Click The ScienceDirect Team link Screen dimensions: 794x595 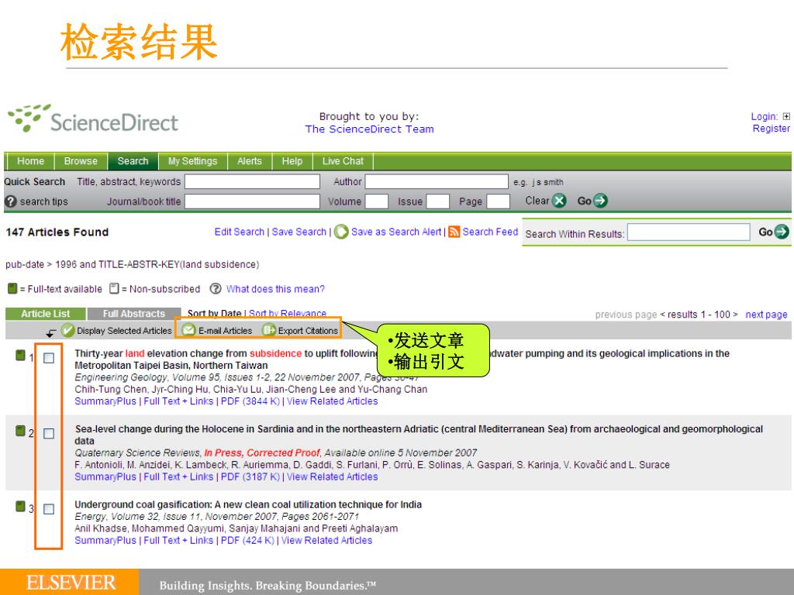tap(370, 129)
